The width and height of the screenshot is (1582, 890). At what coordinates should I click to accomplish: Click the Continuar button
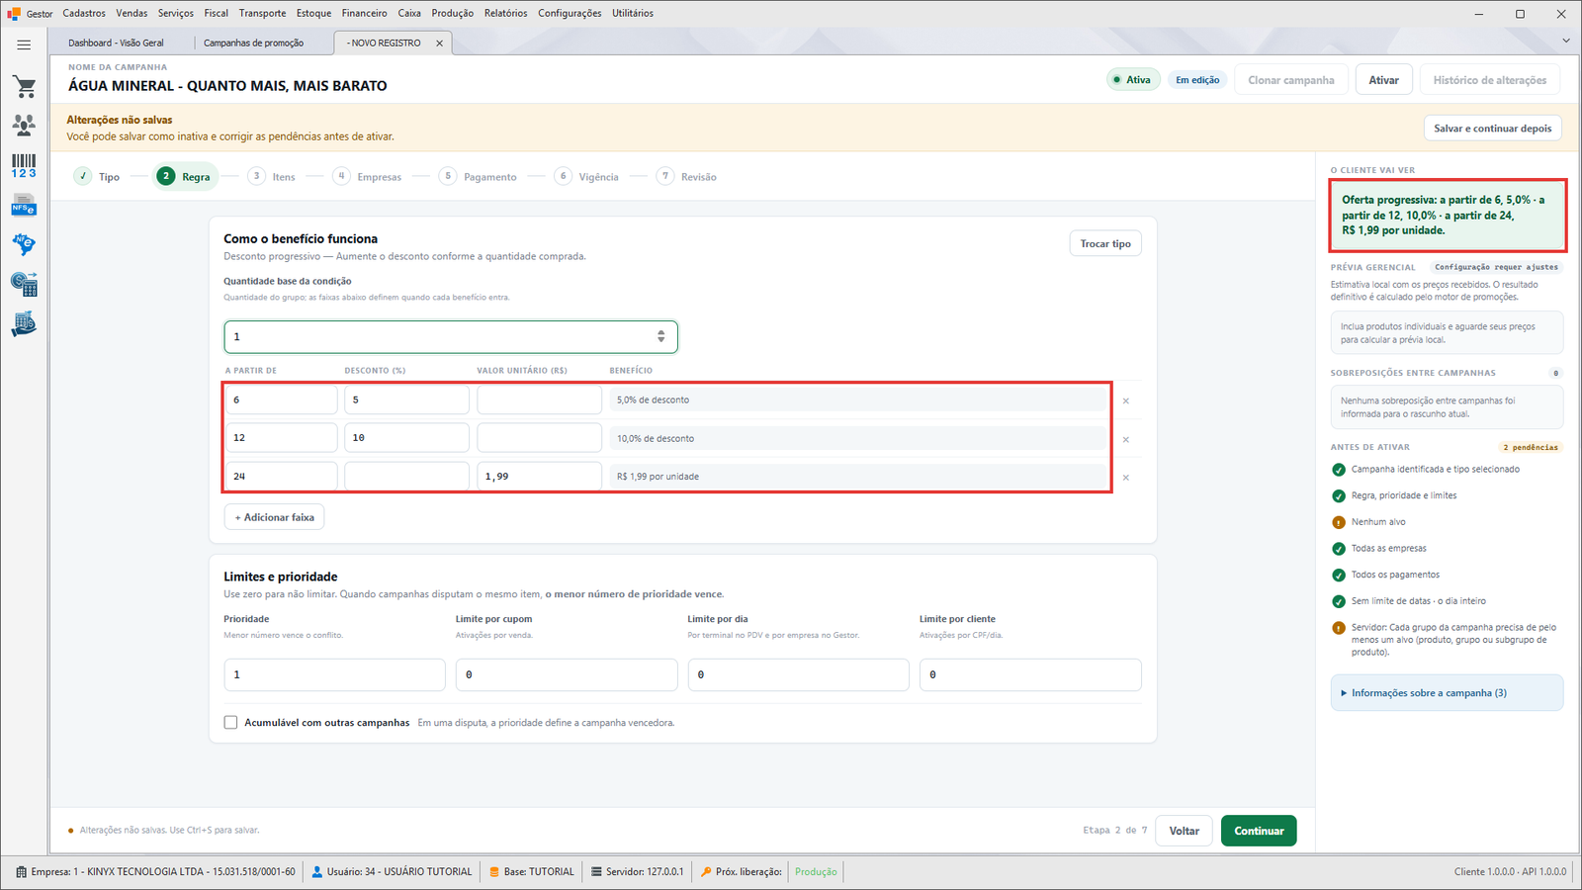pos(1259,831)
